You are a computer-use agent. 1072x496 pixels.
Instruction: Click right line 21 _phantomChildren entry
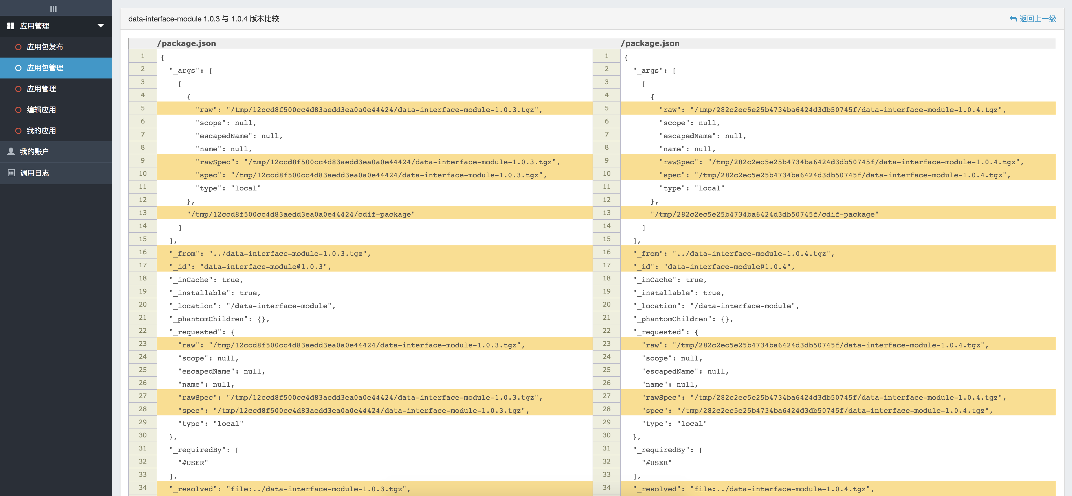[x=683, y=319]
